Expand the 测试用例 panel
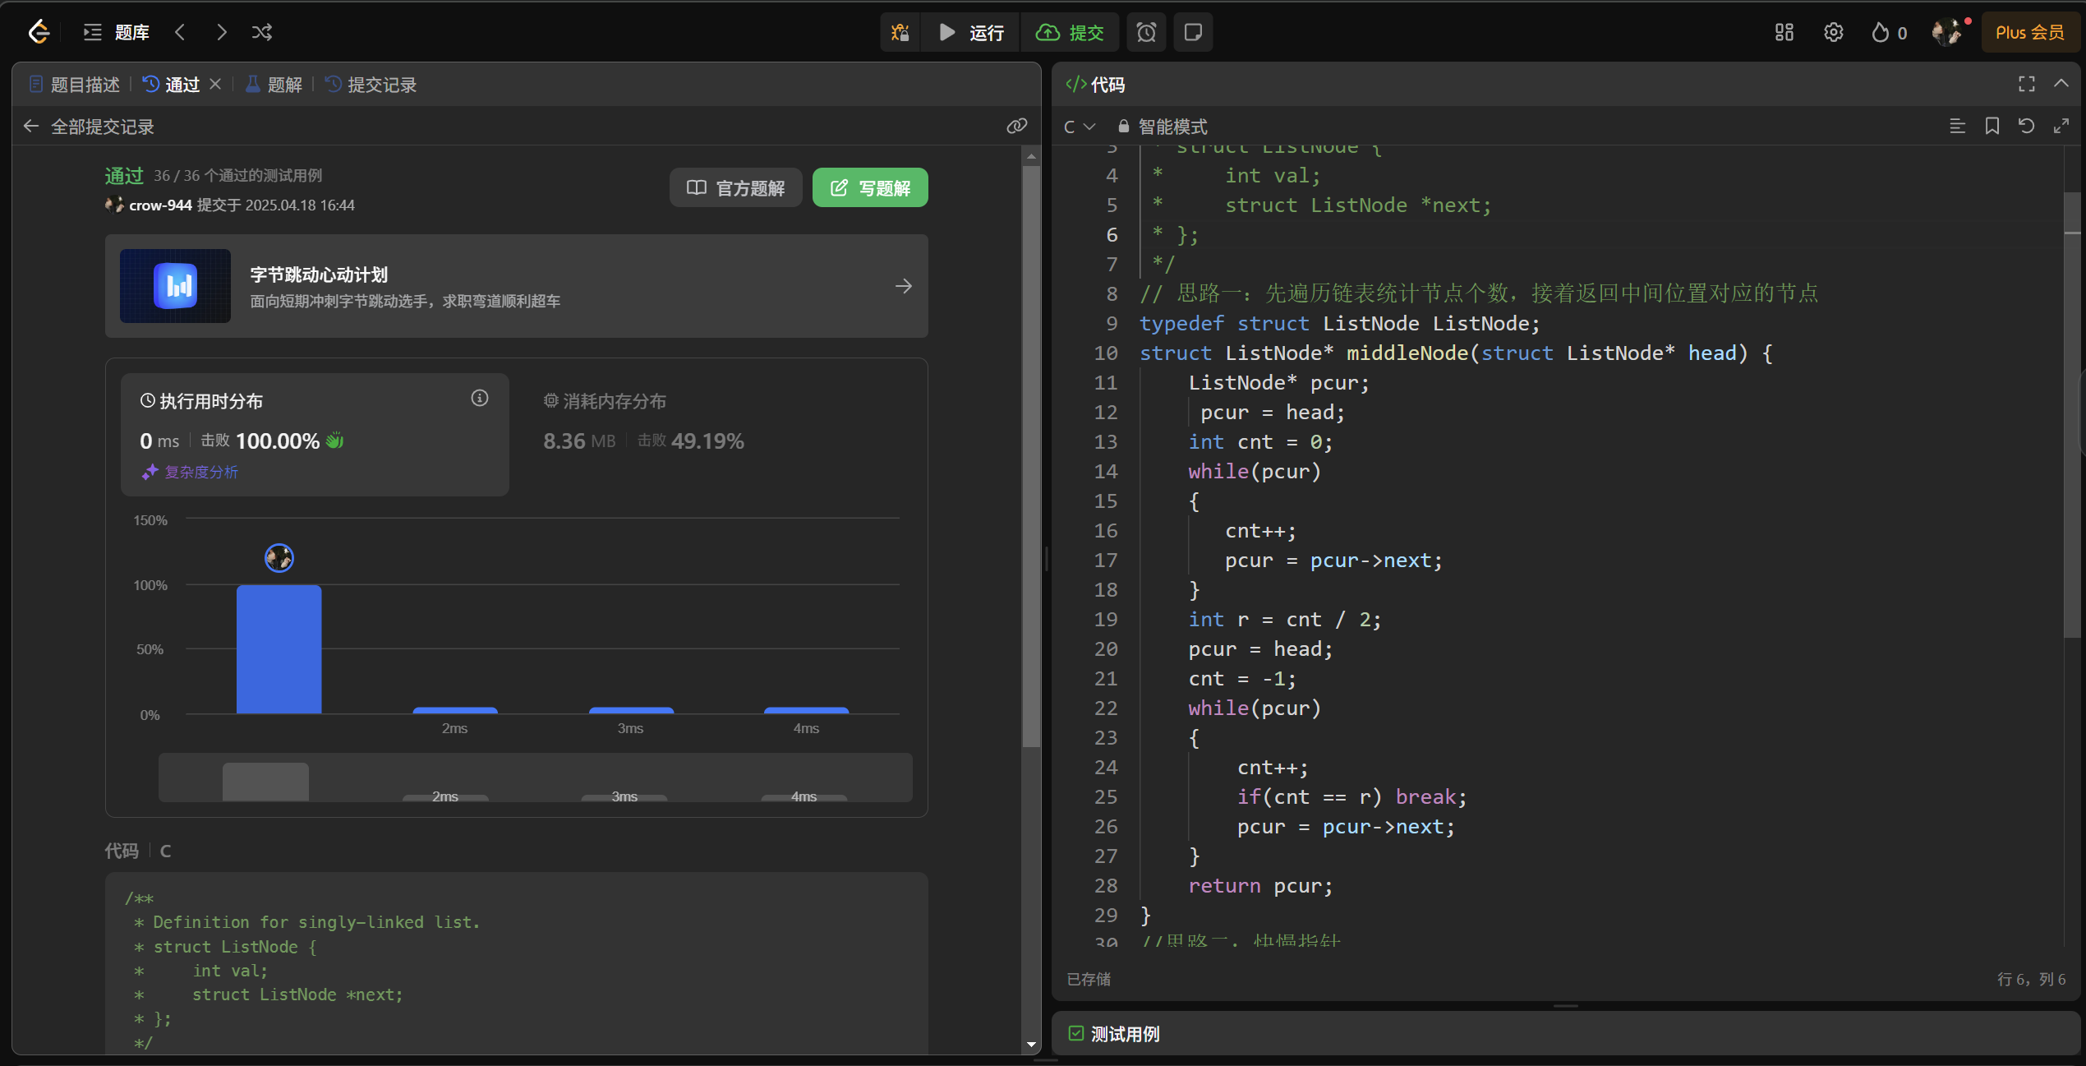This screenshot has width=2086, height=1066. tap(1124, 1033)
